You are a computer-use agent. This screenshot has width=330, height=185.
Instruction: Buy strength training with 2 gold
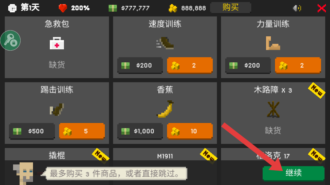pyautogui.click(x=298, y=65)
